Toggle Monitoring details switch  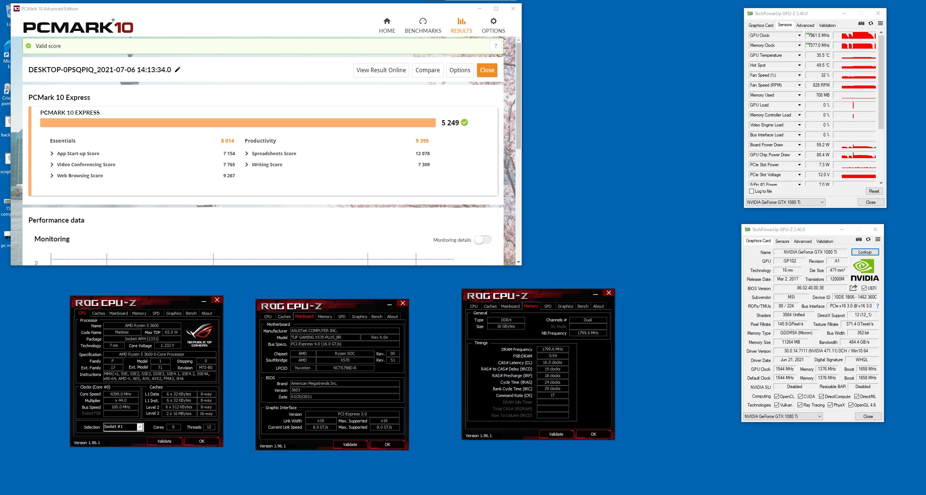pos(483,240)
